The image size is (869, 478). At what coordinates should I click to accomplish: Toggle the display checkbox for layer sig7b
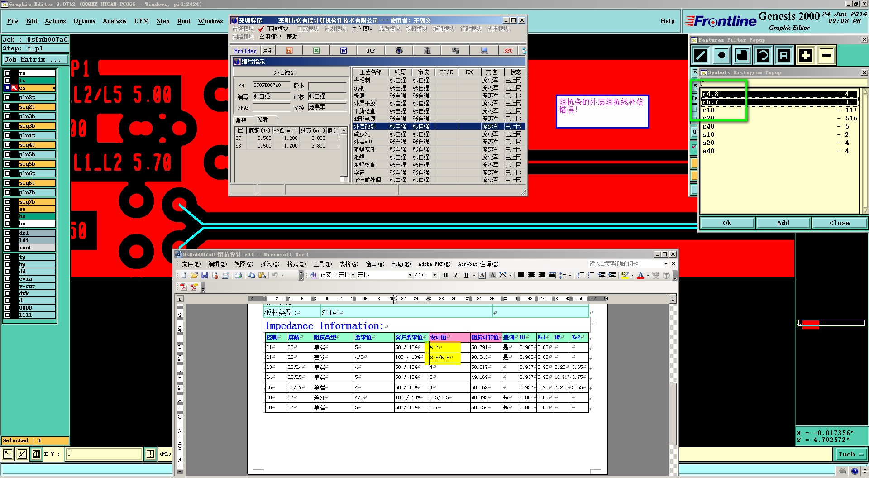pyautogui.click(x=7, y=202)
